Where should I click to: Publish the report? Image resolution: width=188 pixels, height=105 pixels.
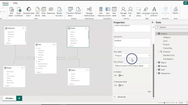[175, 11]
